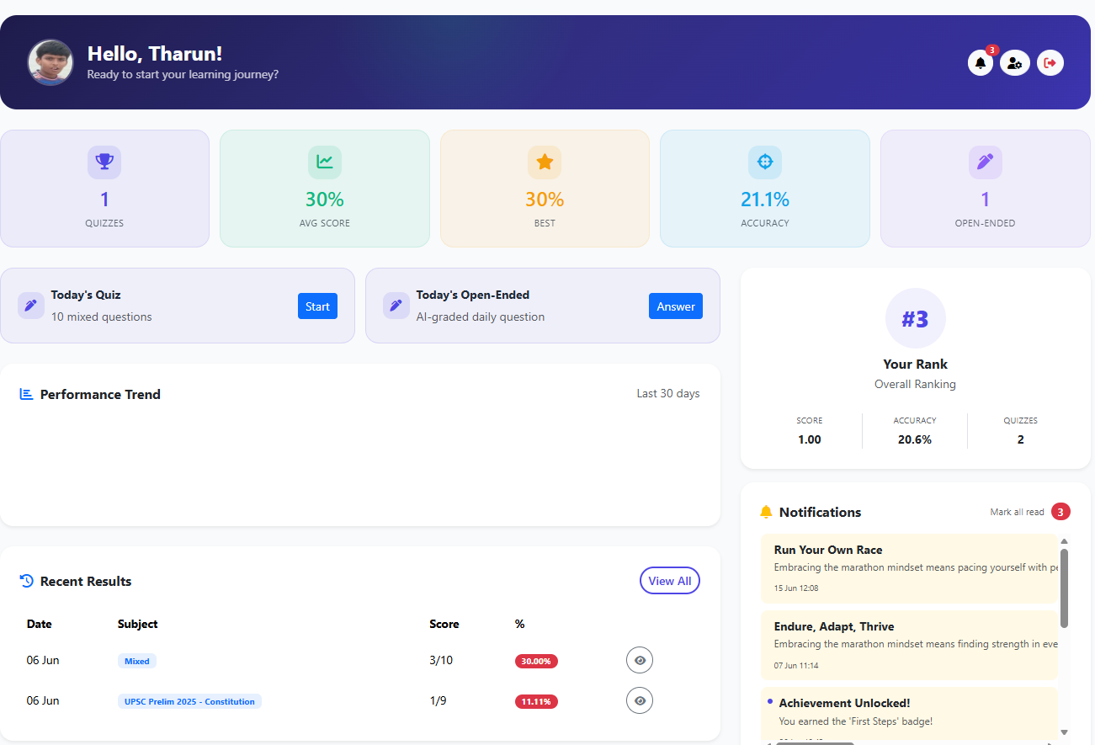This screenshot has width=1095, height=745.
Task: Click the trophy icon on Quizzes card
Action: 104,162
